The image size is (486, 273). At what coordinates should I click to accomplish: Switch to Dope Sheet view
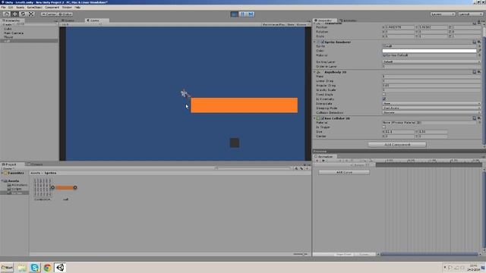pos(343,255)
